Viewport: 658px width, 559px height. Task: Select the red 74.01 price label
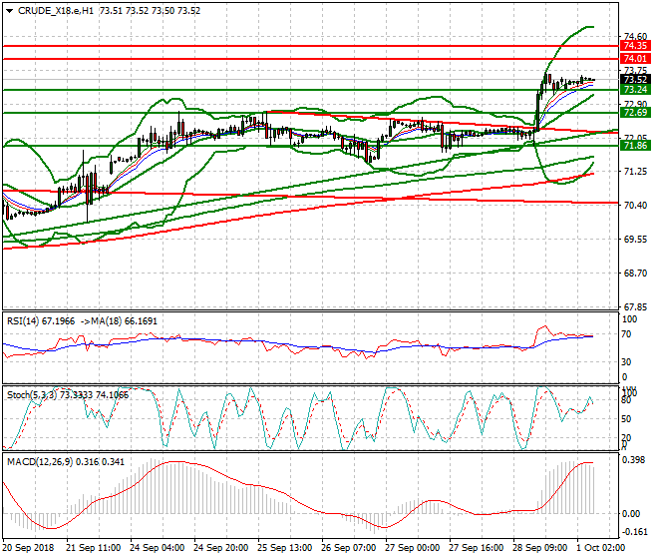[x=635, y=59]
